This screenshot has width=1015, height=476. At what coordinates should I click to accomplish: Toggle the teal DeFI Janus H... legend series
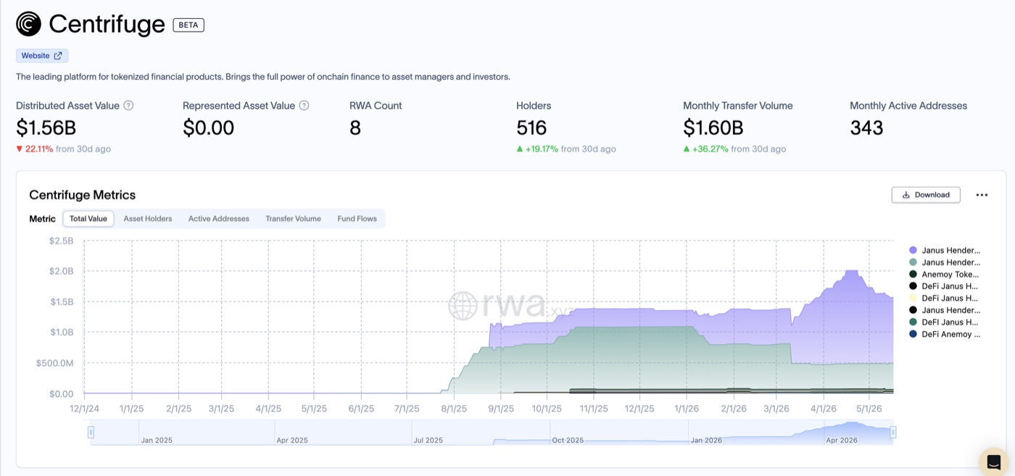[x=945, y=322]
